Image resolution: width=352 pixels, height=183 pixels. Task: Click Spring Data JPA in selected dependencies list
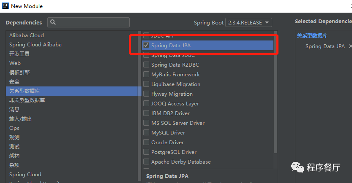pos(325,46)
